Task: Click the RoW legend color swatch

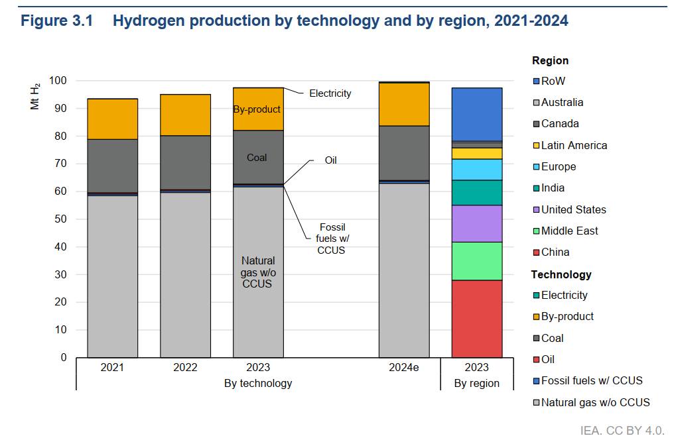Action: click(x=536, y=82)
